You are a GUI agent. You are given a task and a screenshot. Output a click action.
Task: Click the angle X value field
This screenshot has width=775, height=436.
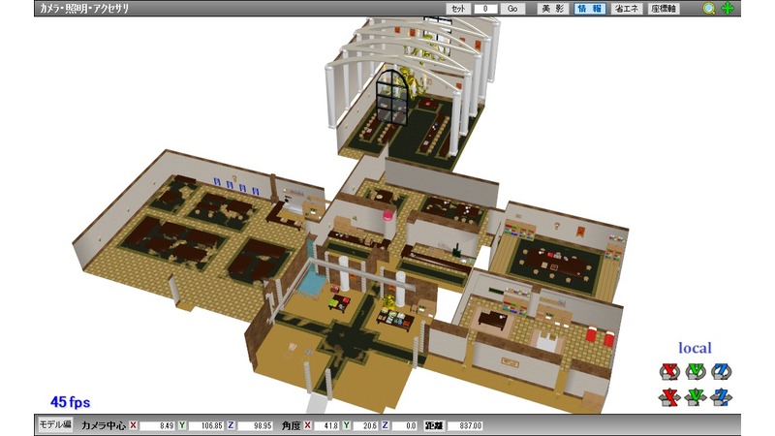click(x=325, y=425)
